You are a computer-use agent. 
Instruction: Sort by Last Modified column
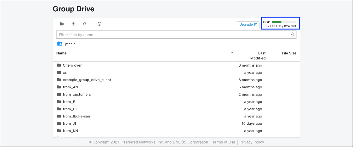tap(258, 56)
